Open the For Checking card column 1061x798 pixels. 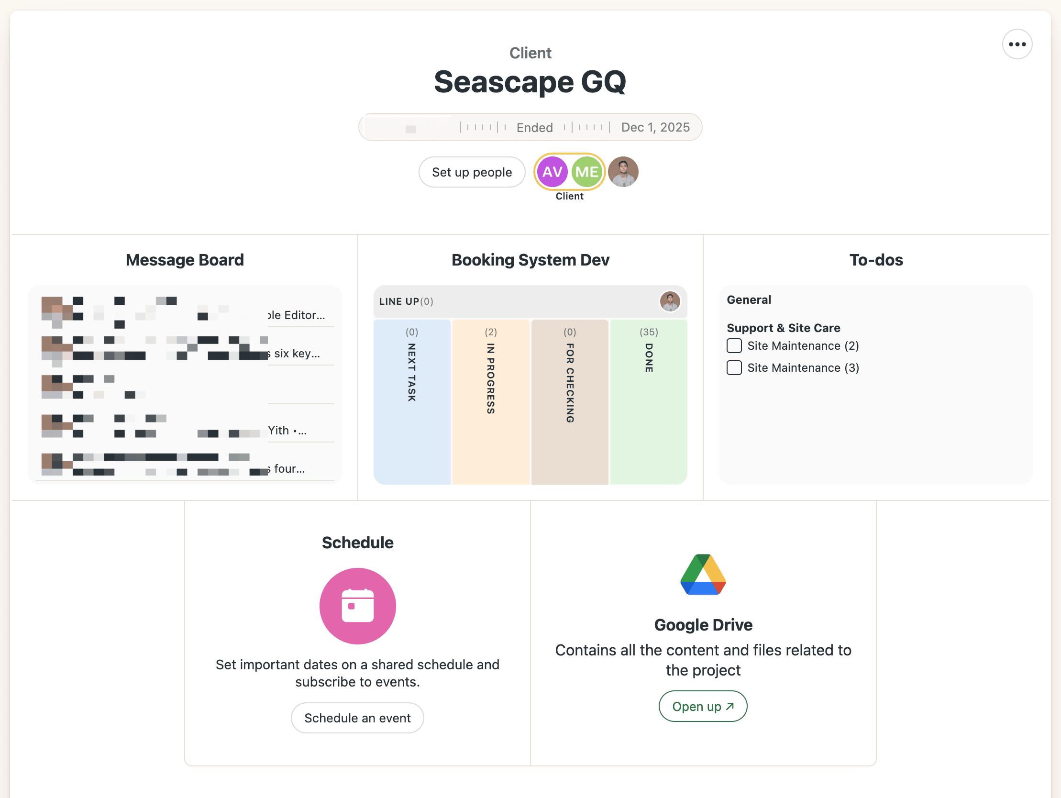[x=570, y=402]
